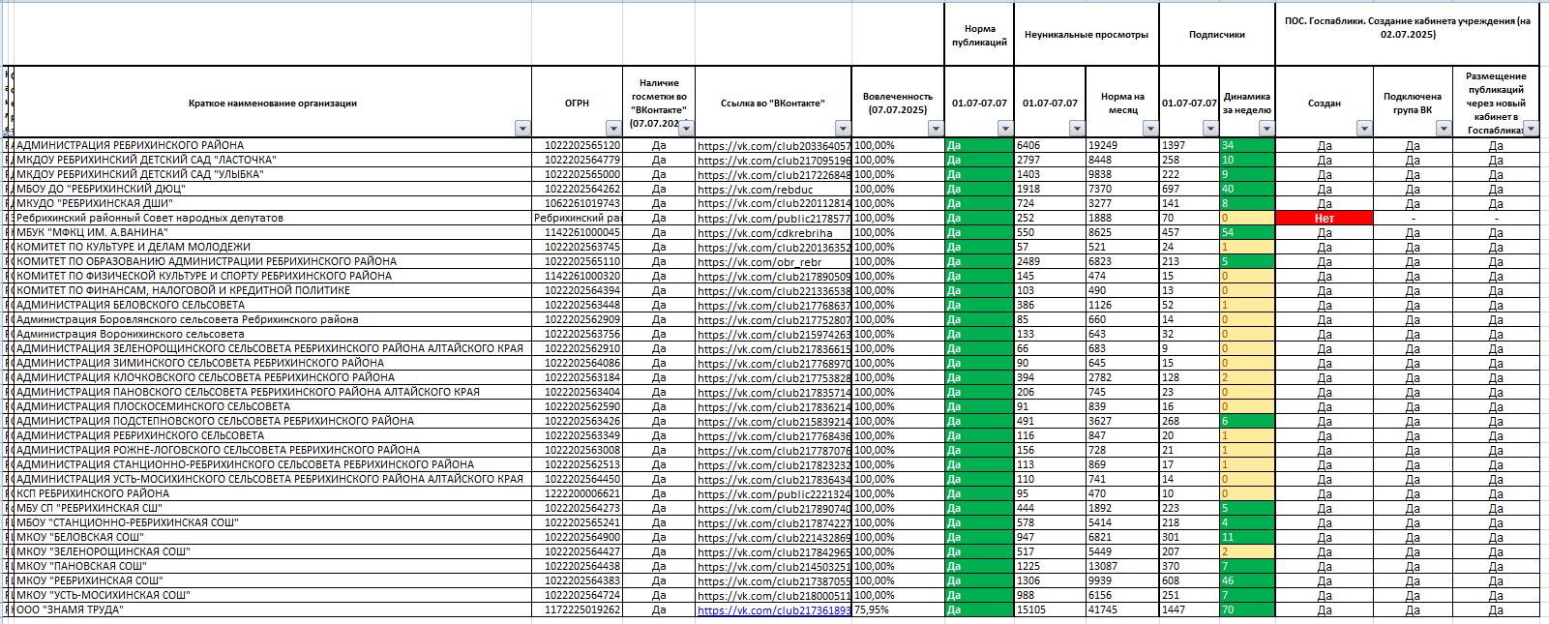Click the "Норма публикаций" group header cell

pyautogui.click(x=979, y=35)
